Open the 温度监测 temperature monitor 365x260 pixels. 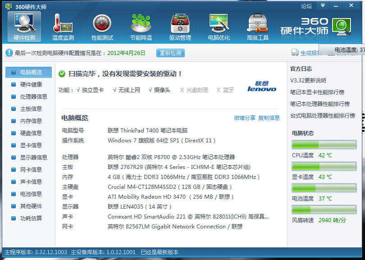(x=63, y=27)
